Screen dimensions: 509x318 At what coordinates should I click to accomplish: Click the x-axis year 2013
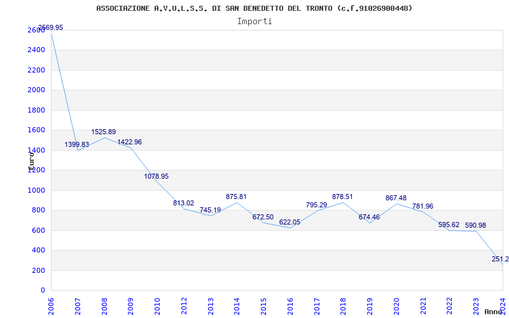tap(211, 306)
